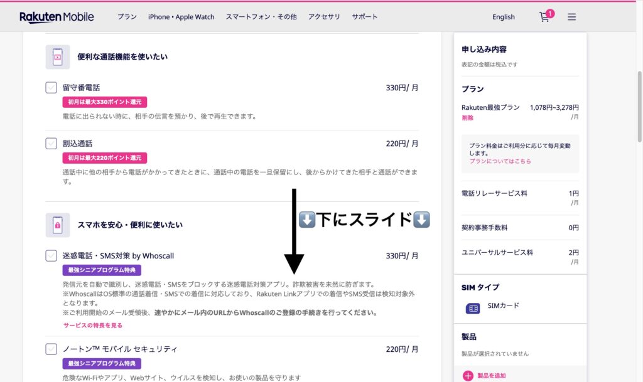Screen dimensions: 643x382
Task: Click the 1,078円~3,278円 price
Action: (554, 107)
